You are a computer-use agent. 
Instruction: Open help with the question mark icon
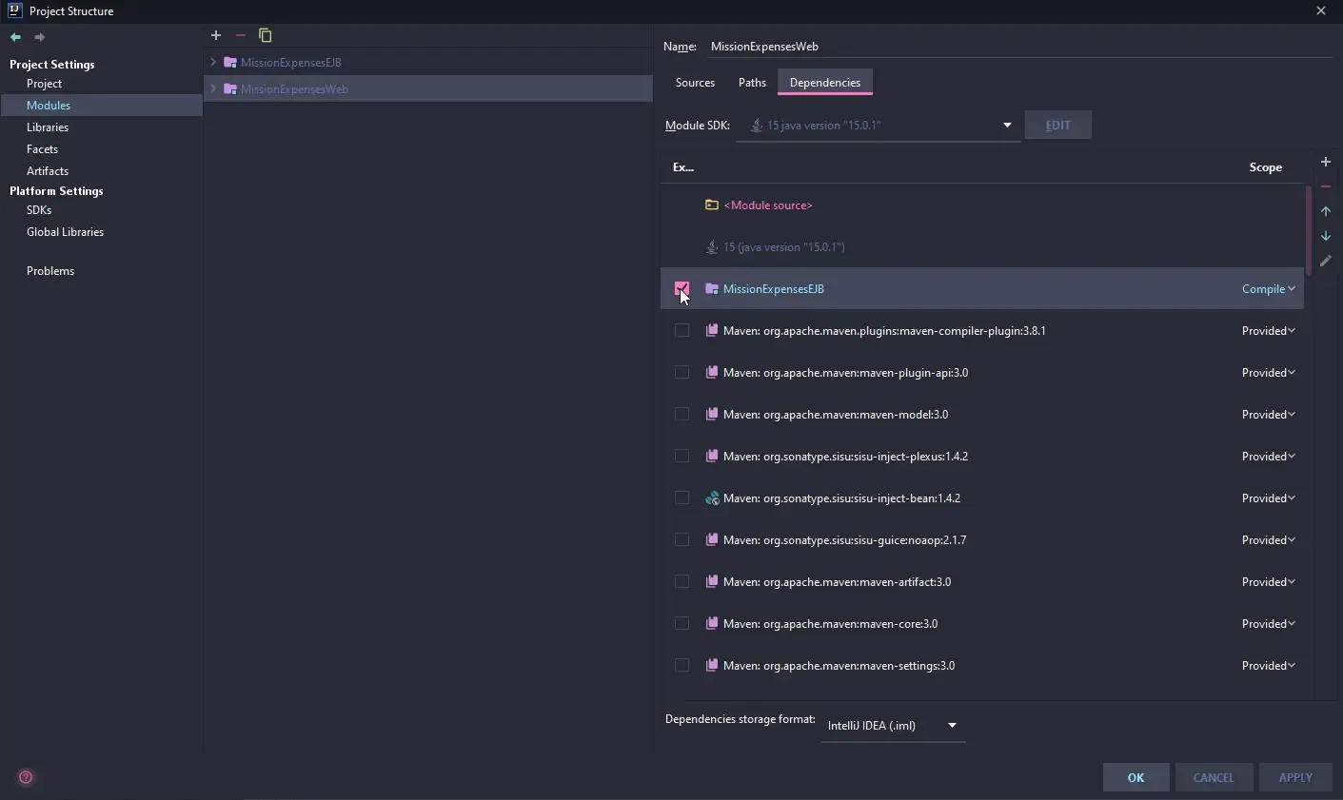pos(26,777)
